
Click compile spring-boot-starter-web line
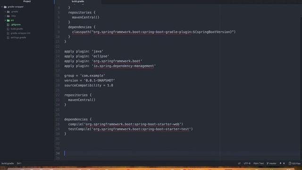tap(126, 124)
